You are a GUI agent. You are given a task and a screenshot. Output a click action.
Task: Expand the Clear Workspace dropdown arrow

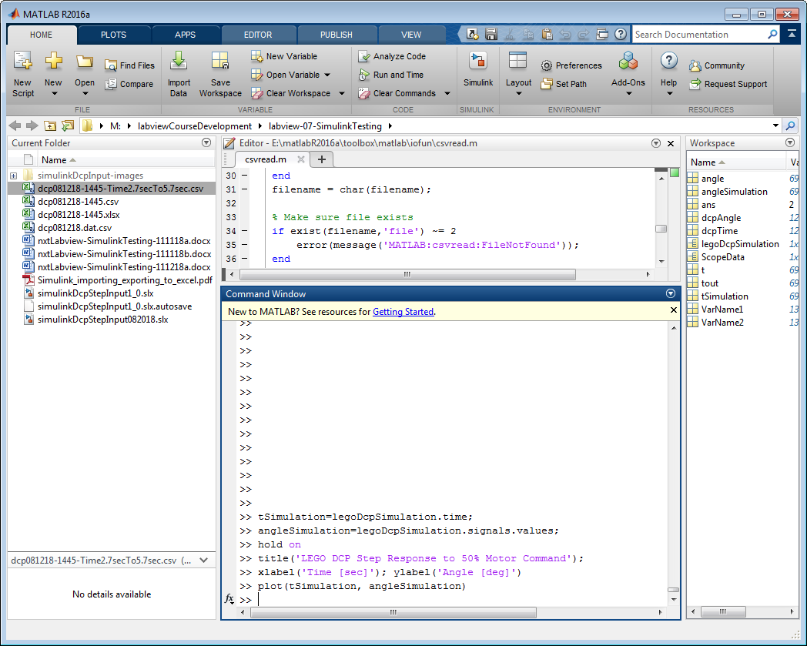pos(342,93)
